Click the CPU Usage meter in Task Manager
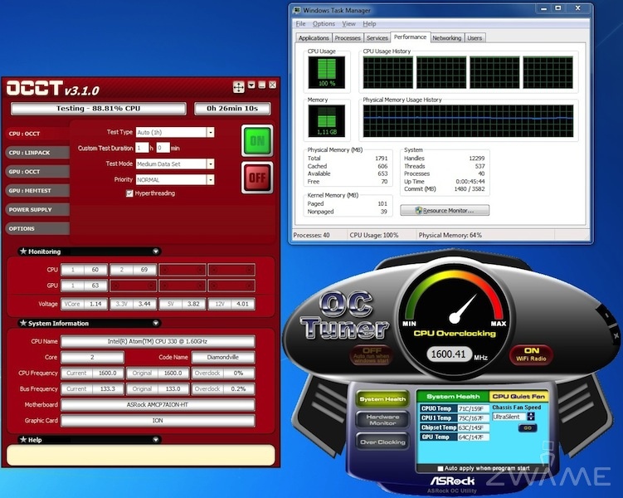623x498 pixels. pyautogui.click(x=327, y=72)
